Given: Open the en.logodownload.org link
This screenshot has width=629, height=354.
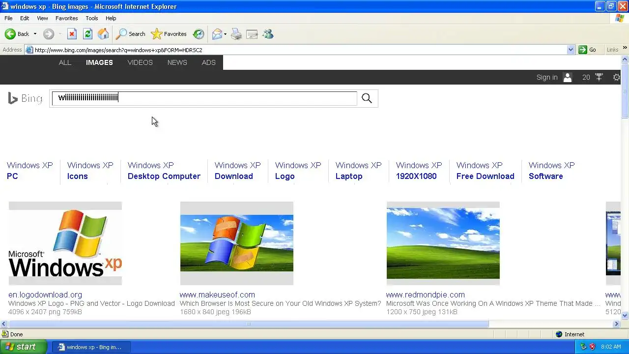Looking at the screenshot, I should click(45, 295).
